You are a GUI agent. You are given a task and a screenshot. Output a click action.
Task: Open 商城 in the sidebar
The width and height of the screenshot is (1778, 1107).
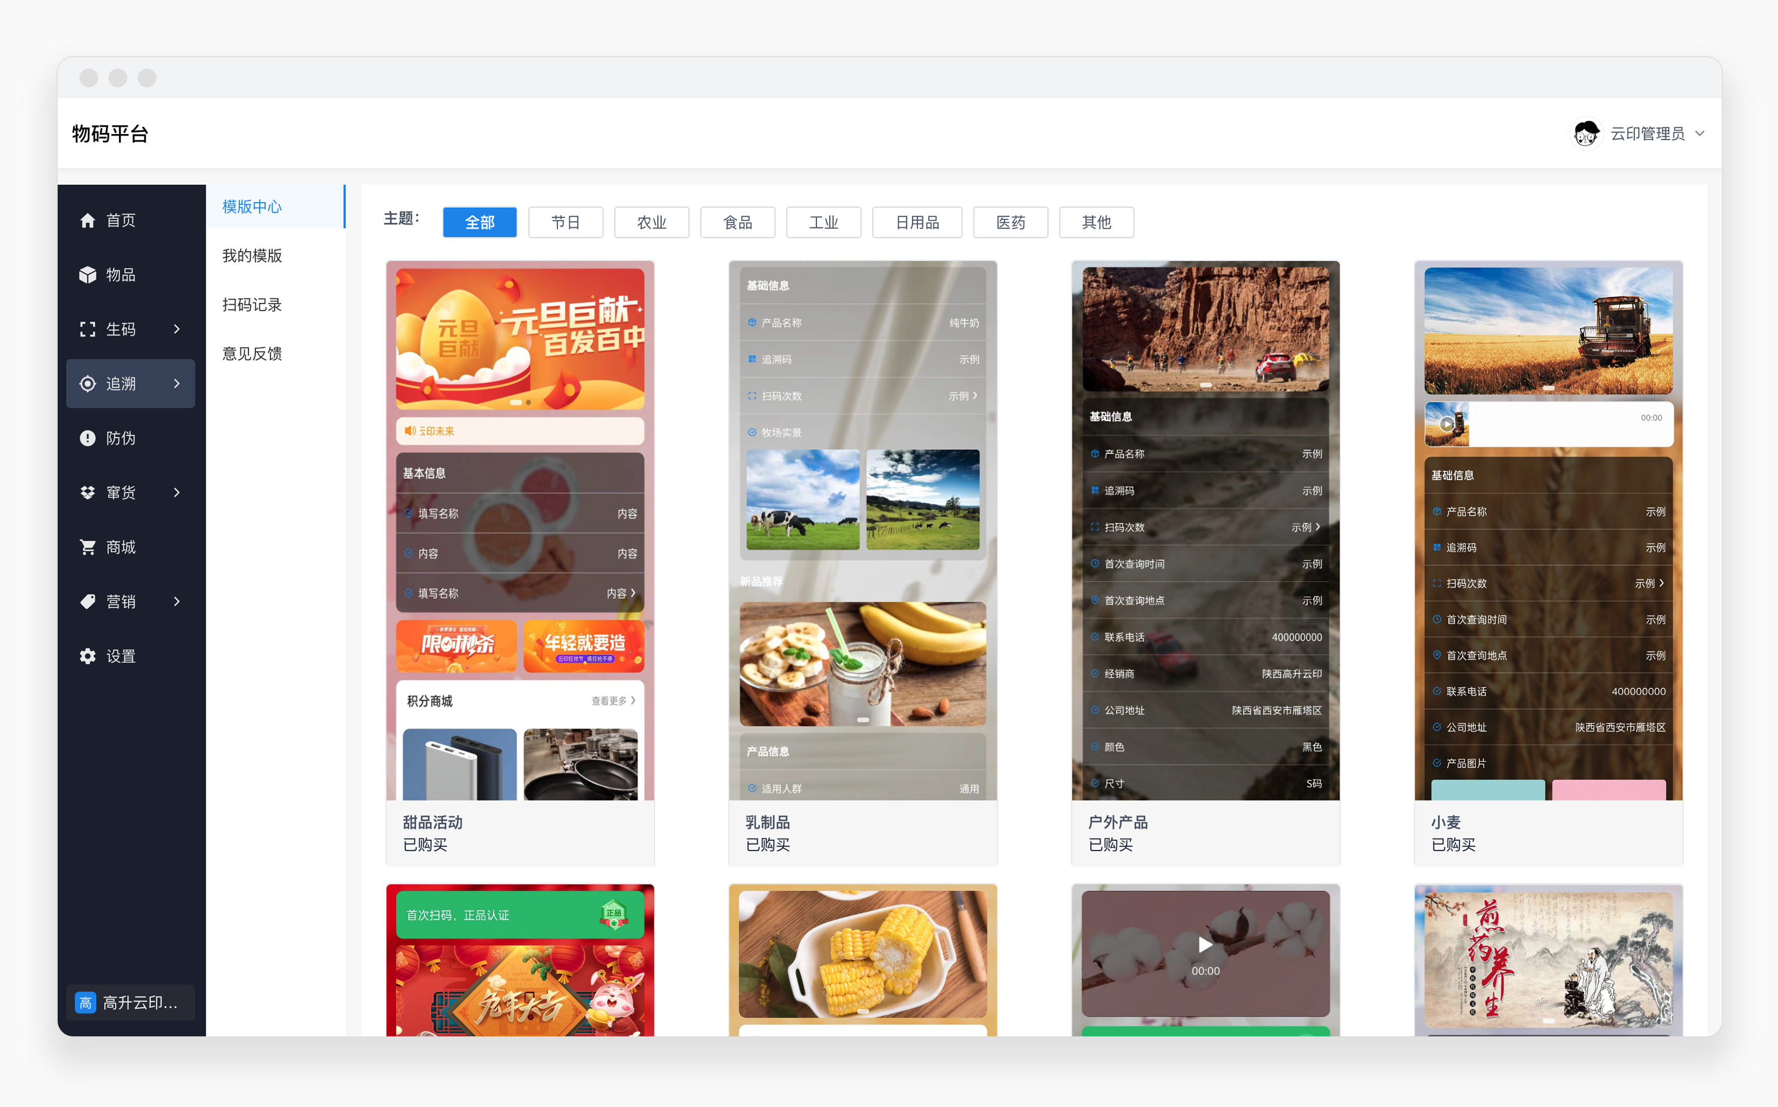(x=130, y=547)
